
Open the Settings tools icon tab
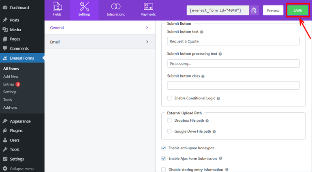(84, 6)
